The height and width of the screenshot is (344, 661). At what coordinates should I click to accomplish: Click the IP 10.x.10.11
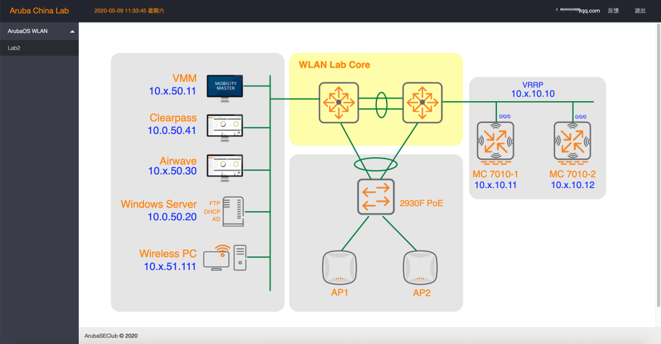(495, 185)
